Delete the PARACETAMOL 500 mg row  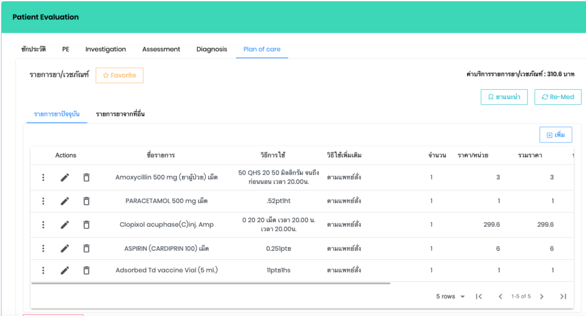pos(86,201)
